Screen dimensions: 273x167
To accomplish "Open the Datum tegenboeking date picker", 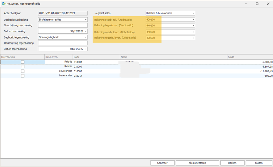I will tap(86, 49).
